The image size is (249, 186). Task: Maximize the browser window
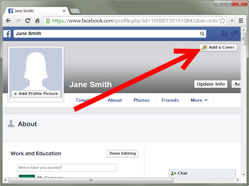(x=227, y=4)
